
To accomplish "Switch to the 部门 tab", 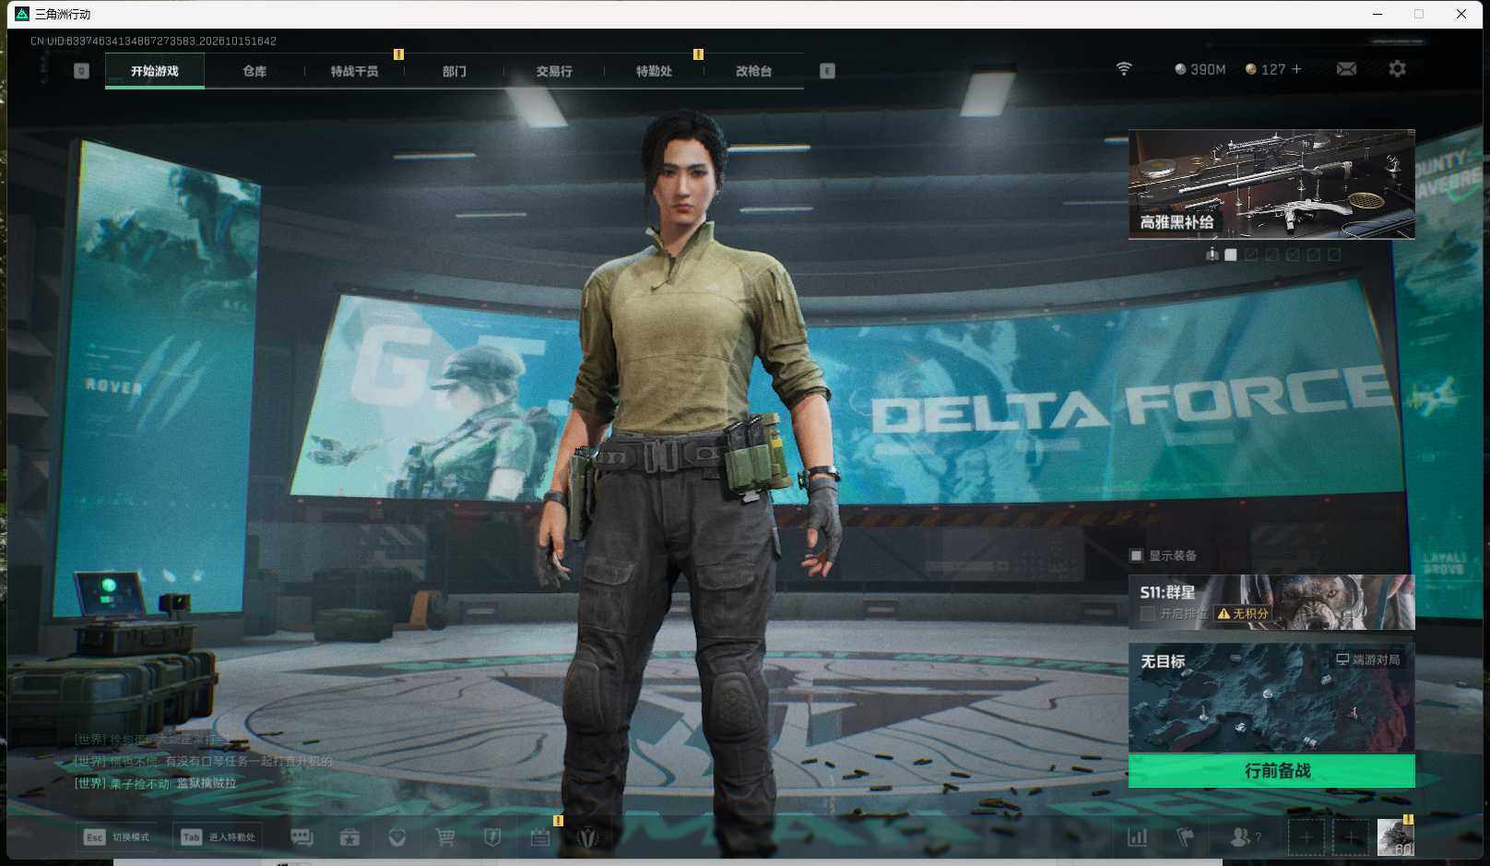I will point(454,71).
